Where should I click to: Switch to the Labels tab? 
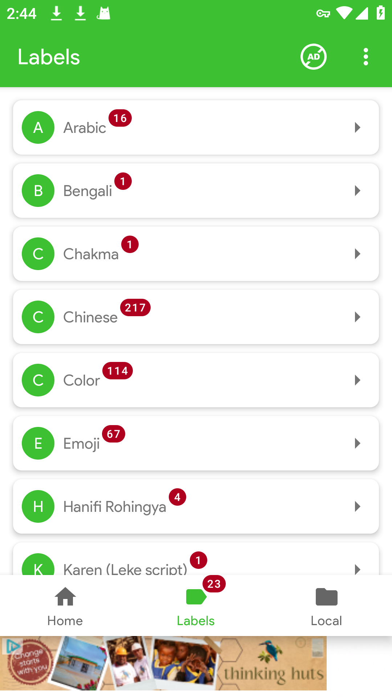(196, 606)
